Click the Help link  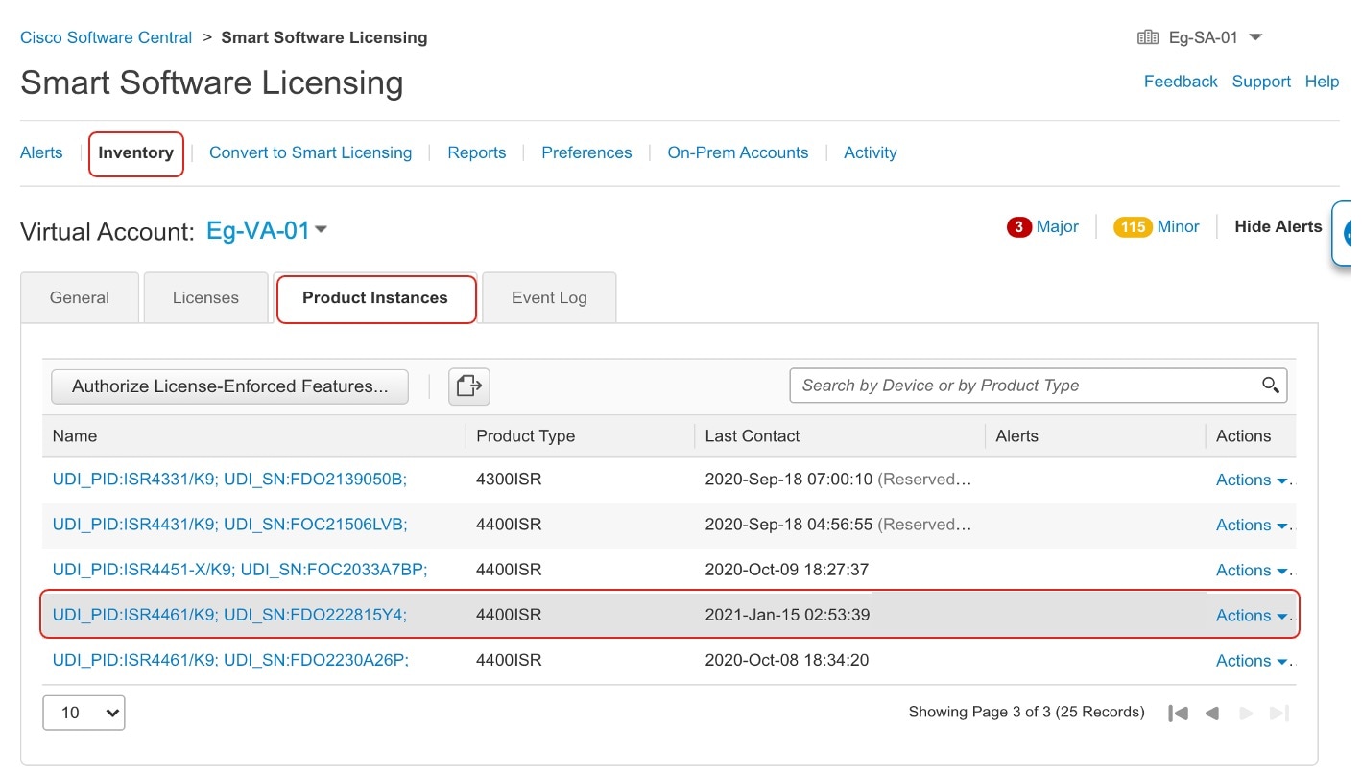pyautogui.click(x=1322, y=82)
